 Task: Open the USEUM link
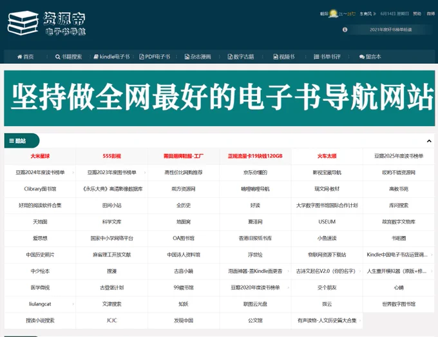point(327,222)
